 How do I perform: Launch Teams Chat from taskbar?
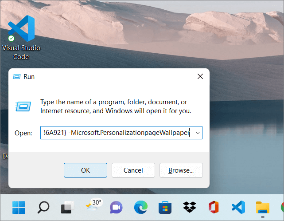click(116, 207)
